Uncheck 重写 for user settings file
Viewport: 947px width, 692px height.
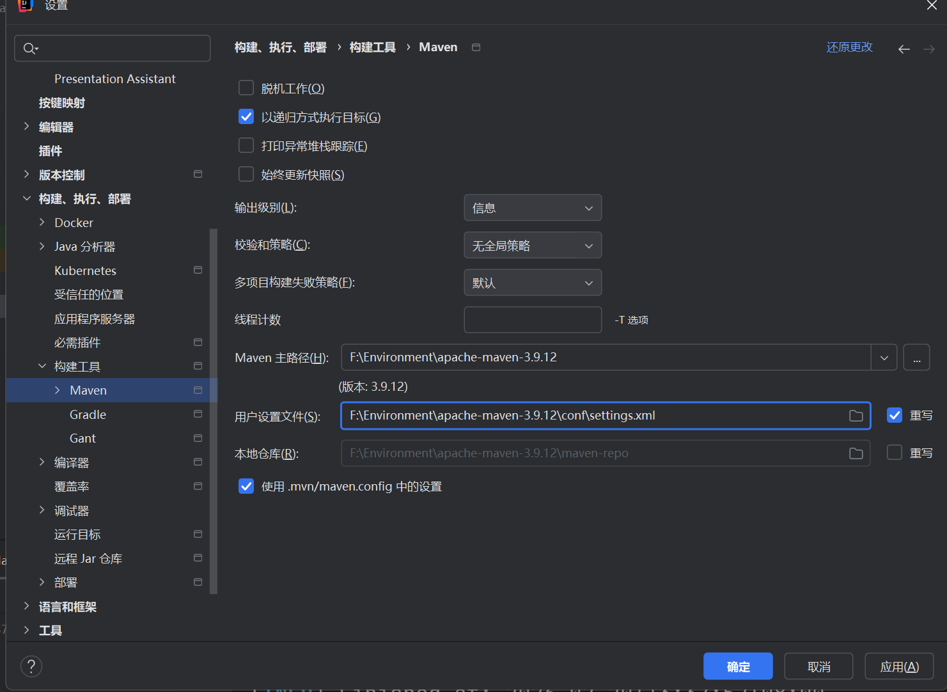click(x=895, y=415)
